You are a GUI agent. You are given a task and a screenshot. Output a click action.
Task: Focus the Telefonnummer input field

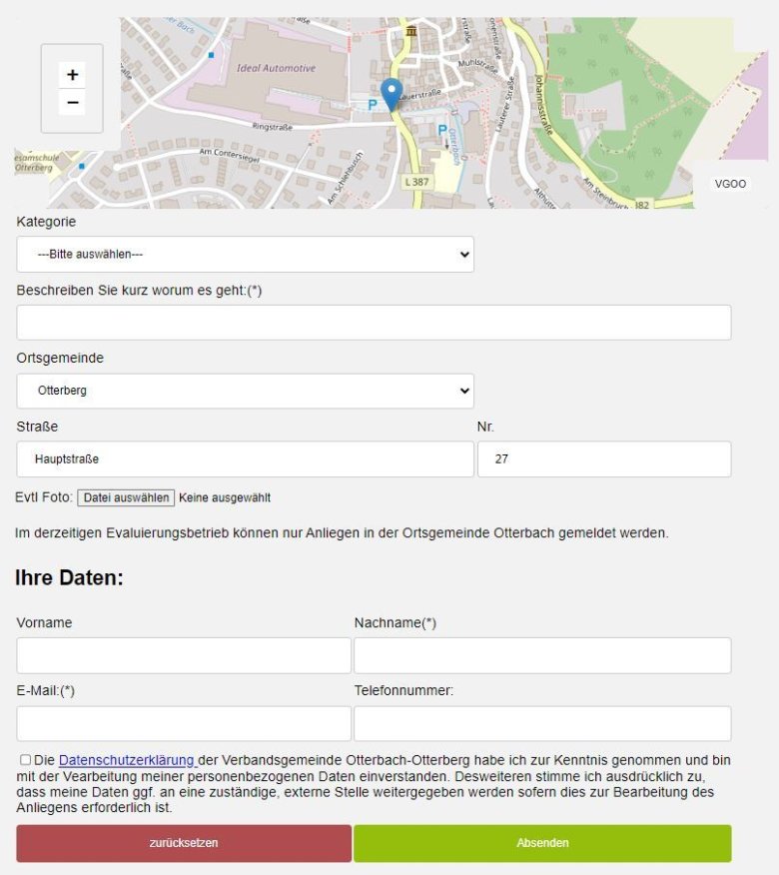click(x=542, y=724)
